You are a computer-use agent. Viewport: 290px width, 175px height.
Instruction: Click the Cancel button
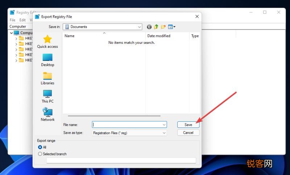(x=188, y=133)
